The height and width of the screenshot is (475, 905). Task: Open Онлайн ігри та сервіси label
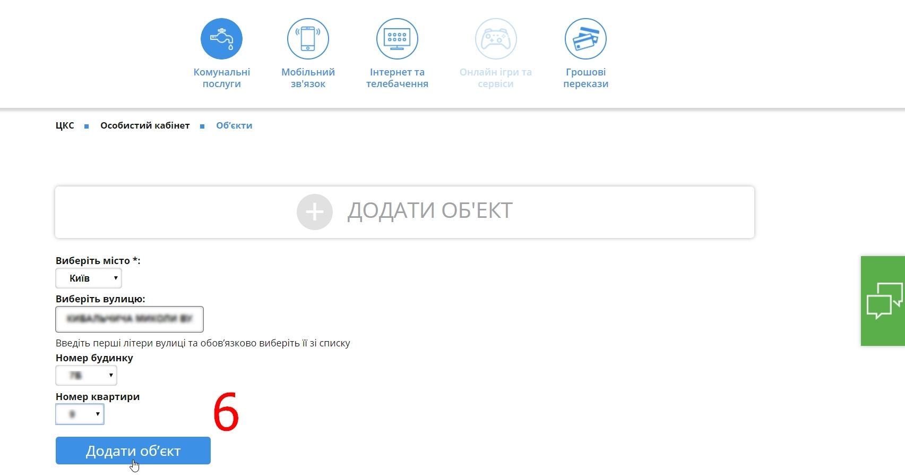point(496,78)
